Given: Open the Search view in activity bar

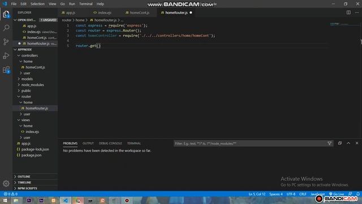Looking at the screenshot, I should pos(6,28).
